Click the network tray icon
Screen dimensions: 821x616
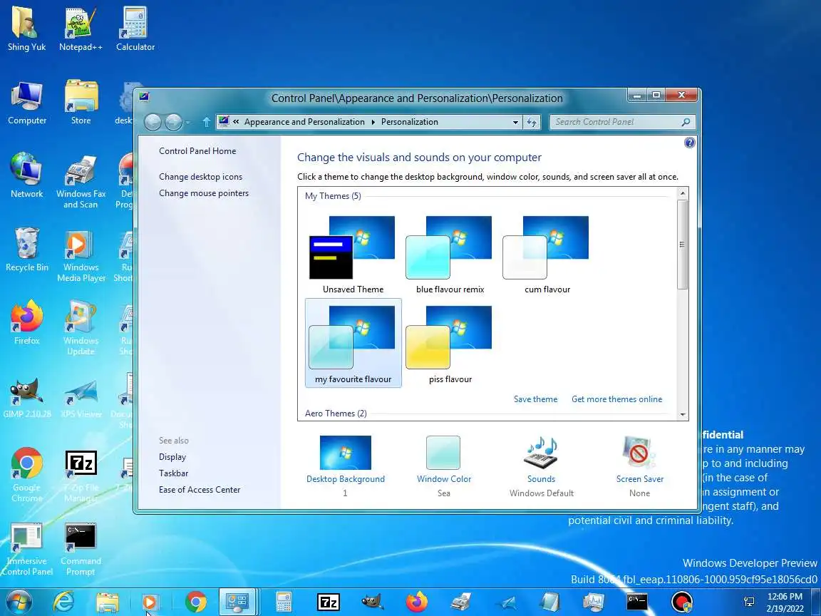(x=749, y=602)
